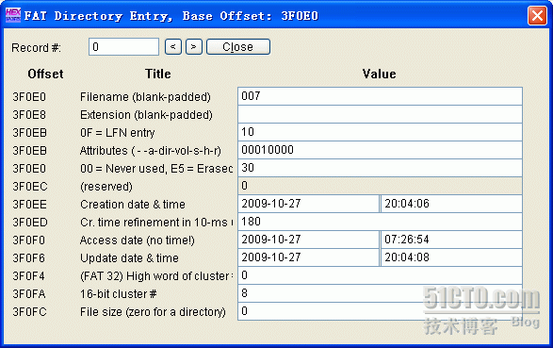Click offset 3F0ED in refinement row
This screenshot has width=553, height=348.
pyautogui.click(x=30, y=223)
